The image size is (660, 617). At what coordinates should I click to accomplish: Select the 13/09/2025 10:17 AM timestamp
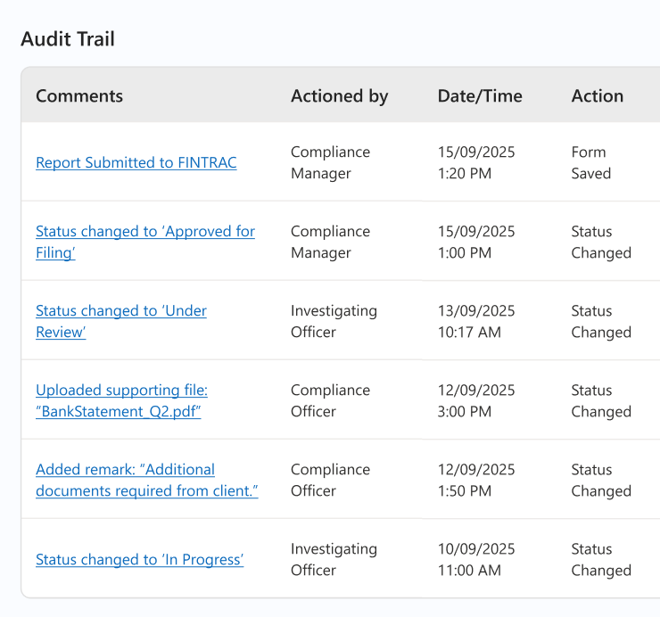pos(476,322)
